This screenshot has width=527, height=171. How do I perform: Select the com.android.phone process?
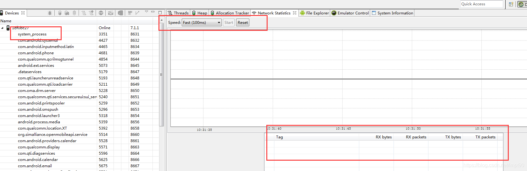pyautogui.click(x=36, y=53)
